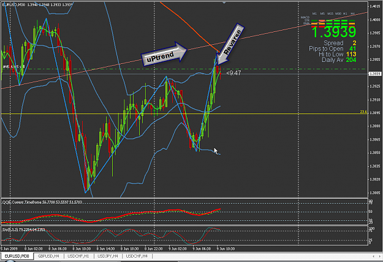
Task: Click the current price label on the price scale
Action: click(375, 74)
